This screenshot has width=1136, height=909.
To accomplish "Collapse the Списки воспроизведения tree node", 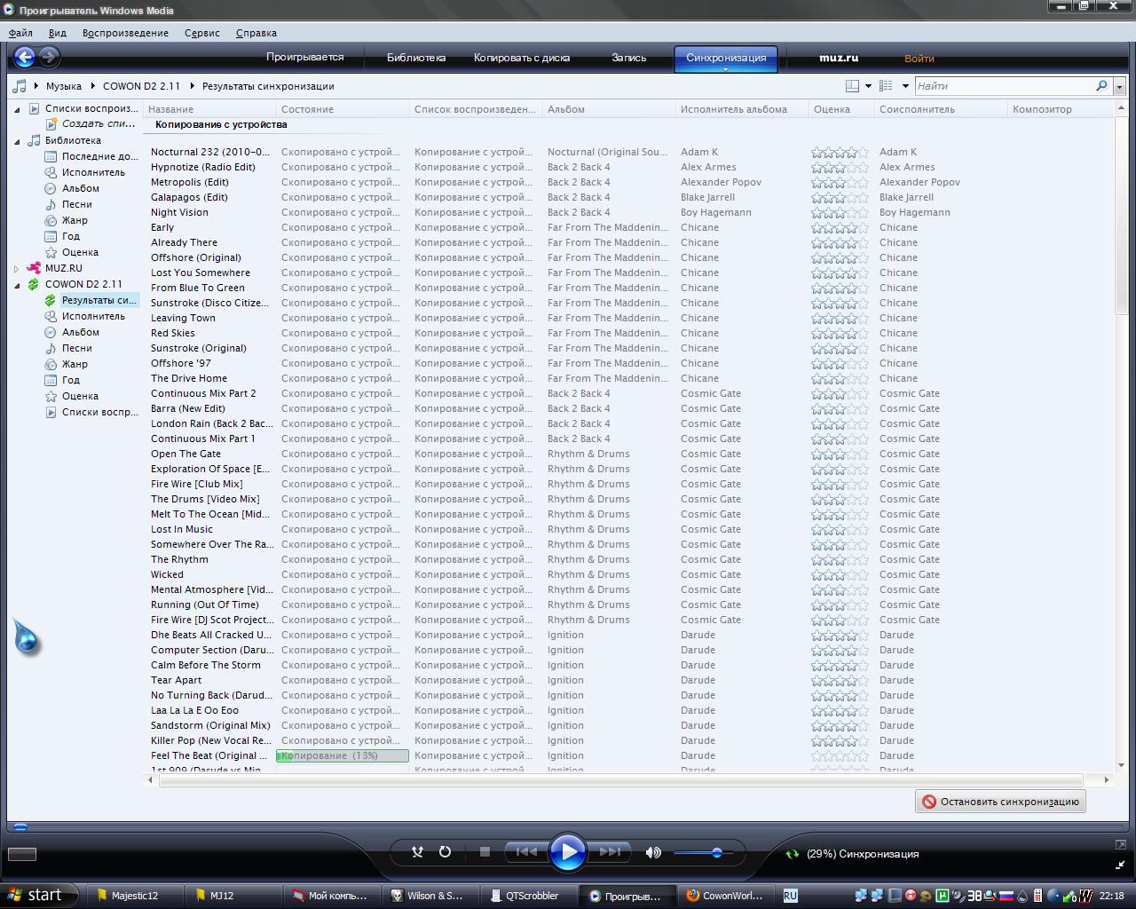I will (17, 108).
